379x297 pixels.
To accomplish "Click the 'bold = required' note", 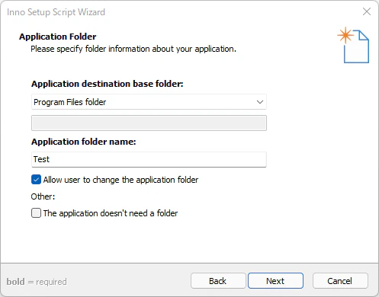I will coord(37,282).
